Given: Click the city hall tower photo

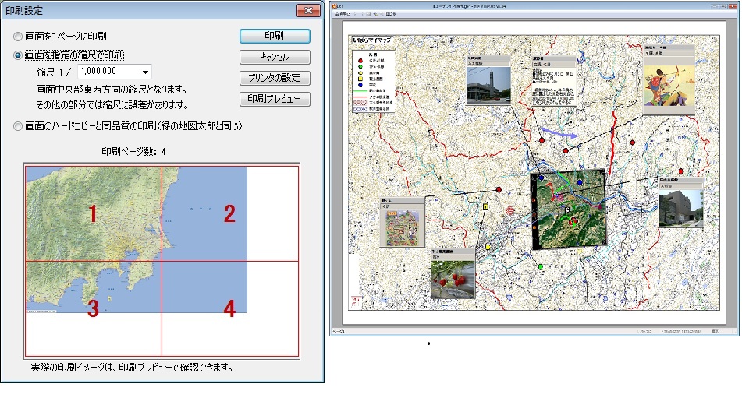Looking at the screenshot, I should point(488,85).
